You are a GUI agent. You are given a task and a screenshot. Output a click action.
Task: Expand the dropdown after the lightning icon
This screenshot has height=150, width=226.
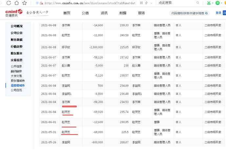pyautogui.click(x=151, y=3)
